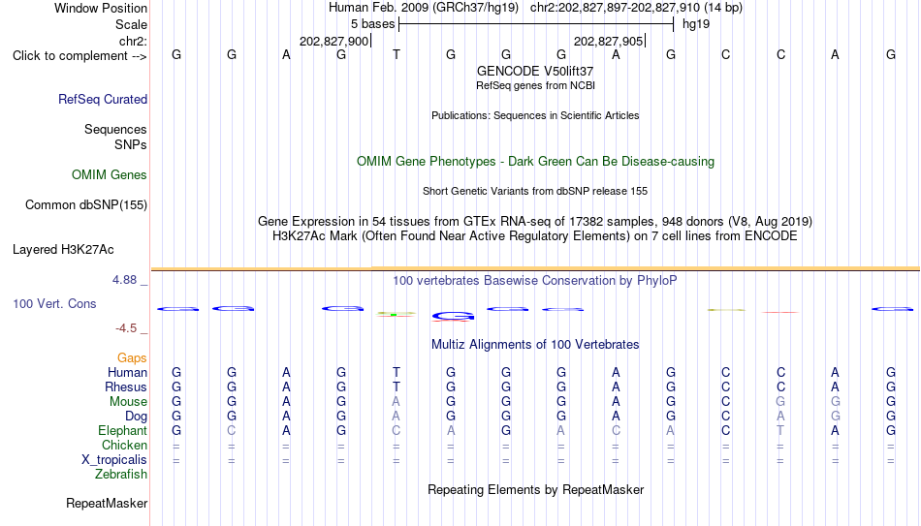Click the 202,827,905 position marker
The height and width of the screenshot is (526, 921).
608,41
